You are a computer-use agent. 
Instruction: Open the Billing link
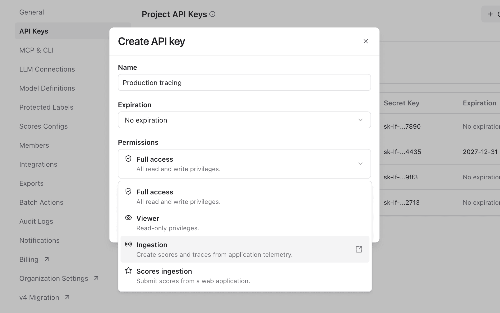[x=29, y=259]
